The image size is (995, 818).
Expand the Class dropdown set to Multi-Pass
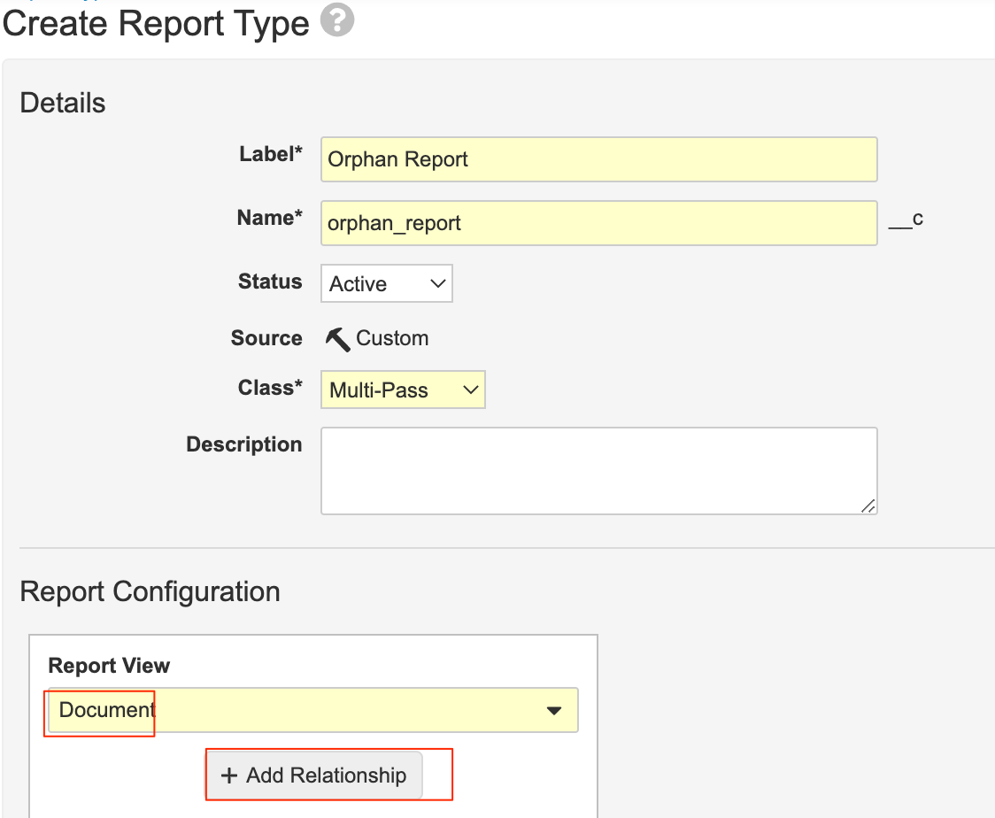403,390
